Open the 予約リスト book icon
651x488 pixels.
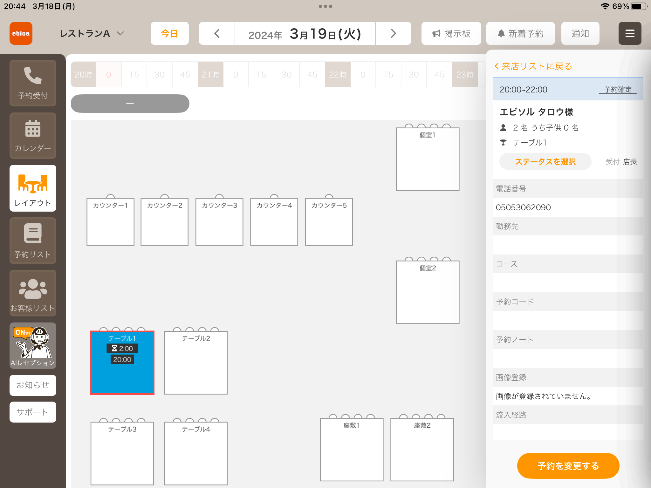(x=33, y=241)
